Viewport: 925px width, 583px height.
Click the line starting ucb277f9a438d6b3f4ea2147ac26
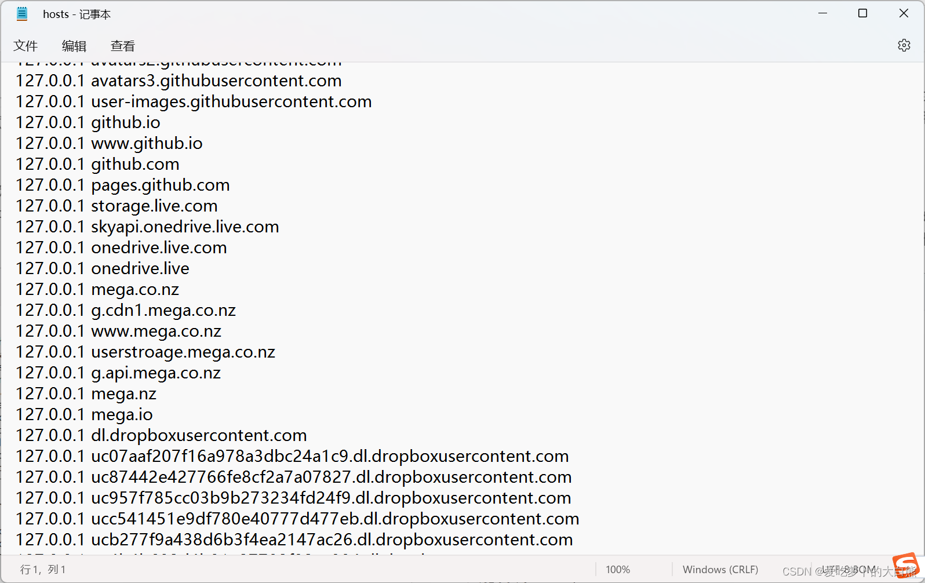point(294,540)
